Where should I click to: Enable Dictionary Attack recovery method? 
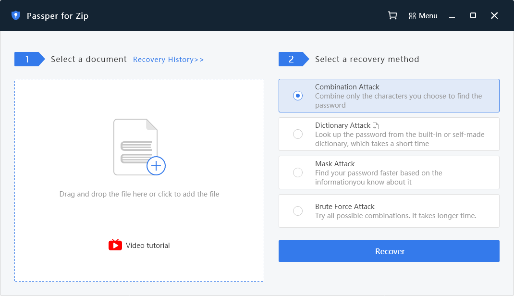point(298,134)
